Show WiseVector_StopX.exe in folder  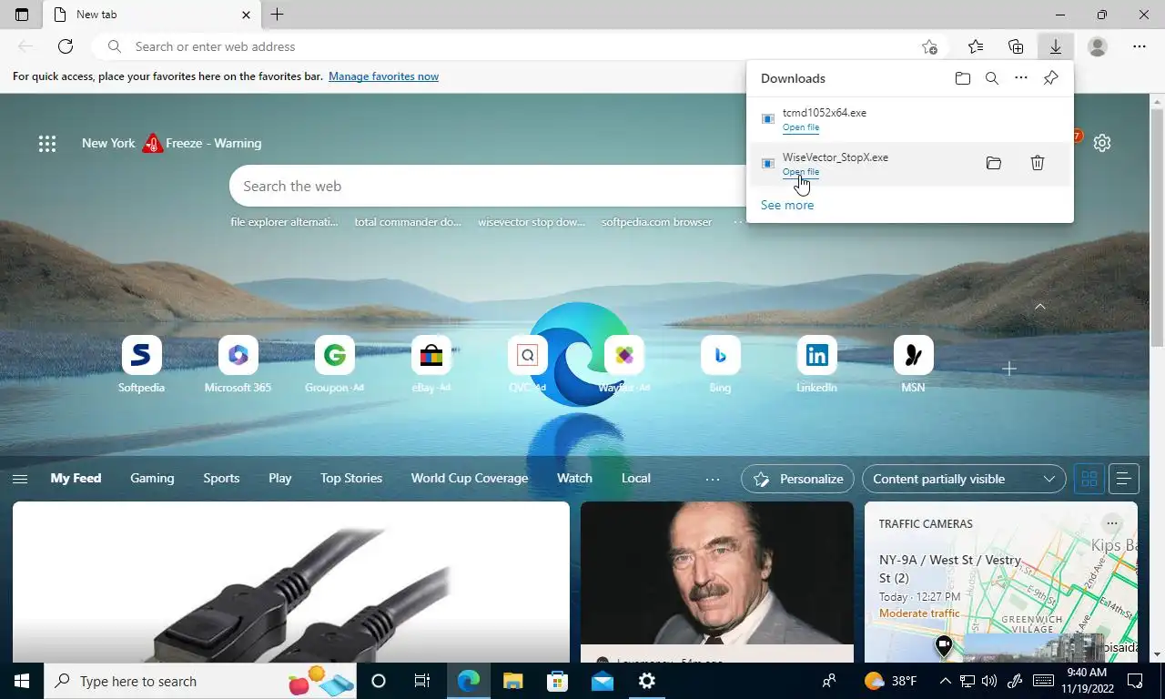(x=994, y=163)
